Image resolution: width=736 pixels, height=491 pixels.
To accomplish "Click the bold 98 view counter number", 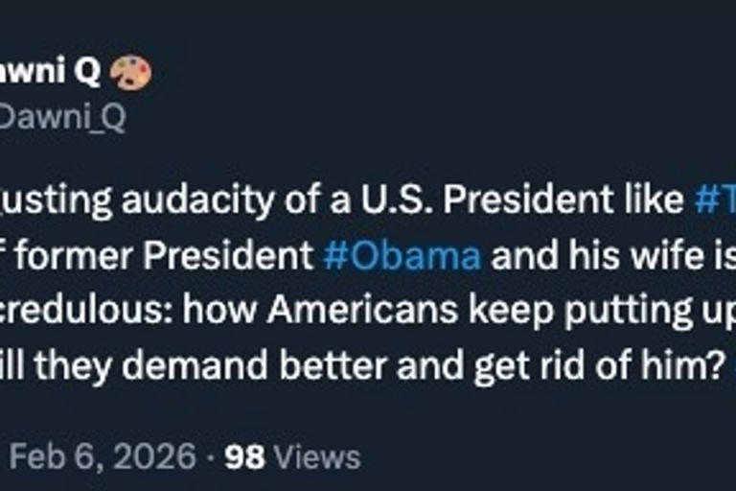I will [x=244, y=456].
